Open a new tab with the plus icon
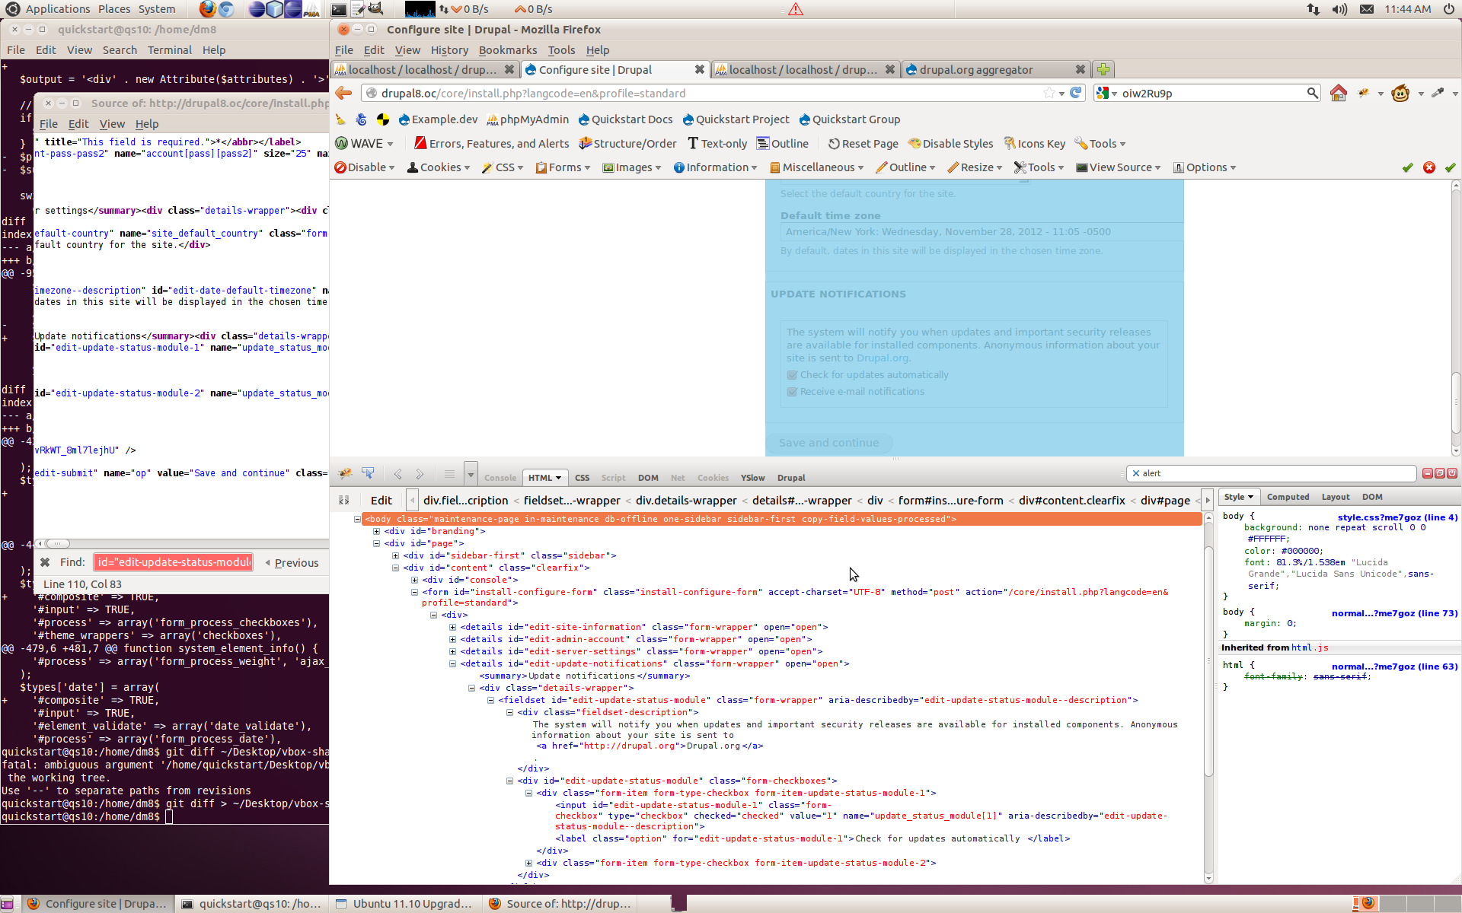The width and height of the screenshot is (1462, 913). coord(1103,69)
